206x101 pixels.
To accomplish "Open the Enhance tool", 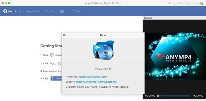I will pyautogui.click(x=34, y=11).
